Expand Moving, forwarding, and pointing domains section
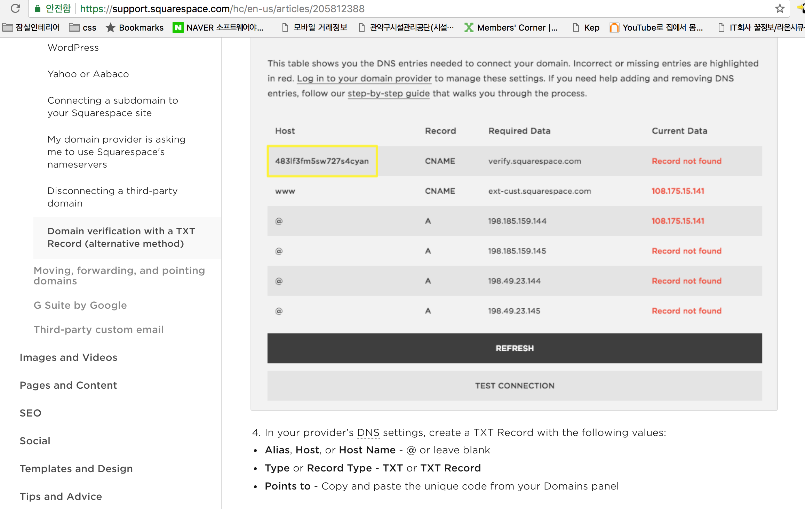The image size is (805, 509). click(x=119, y=275)
